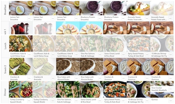This screenshot has height=104, width=175.
Task: Open ellipsis menu for Dinner row's One Pan Salmon
Action: tap(76, 101)
